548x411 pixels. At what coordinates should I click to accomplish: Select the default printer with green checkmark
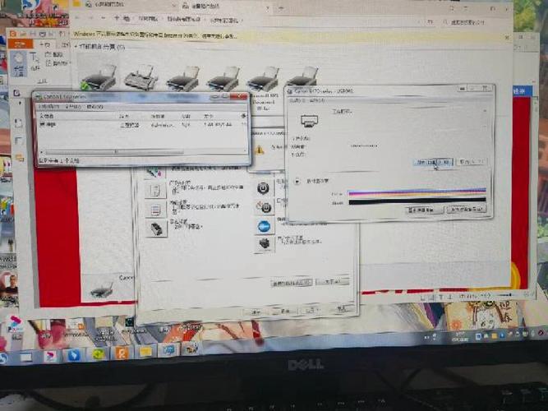[99, 79]
